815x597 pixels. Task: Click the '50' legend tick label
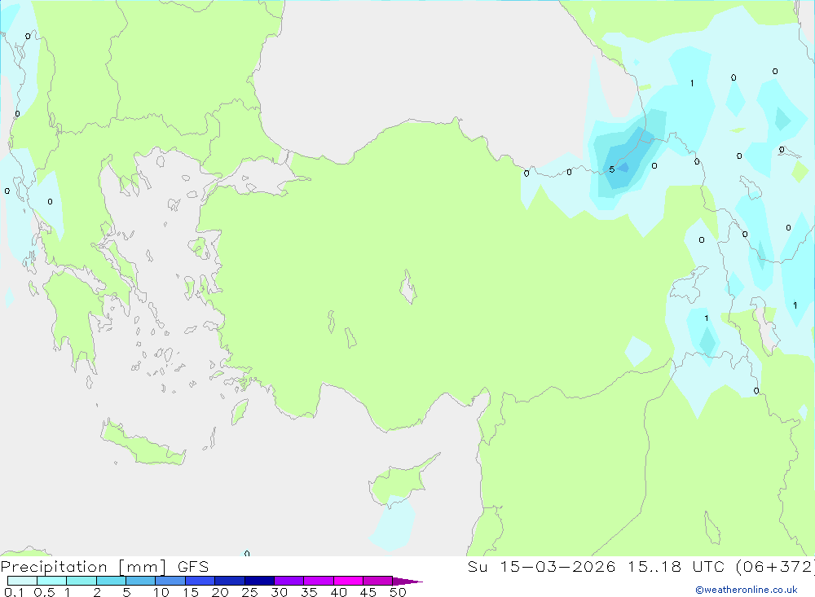coord(398,592)
